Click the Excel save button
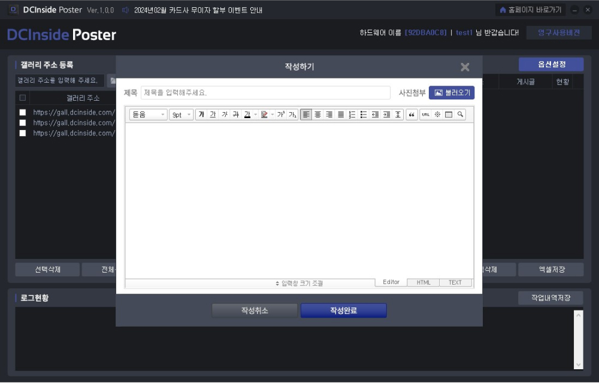Viewport: 599px width, 383px height. pos(551,270)
